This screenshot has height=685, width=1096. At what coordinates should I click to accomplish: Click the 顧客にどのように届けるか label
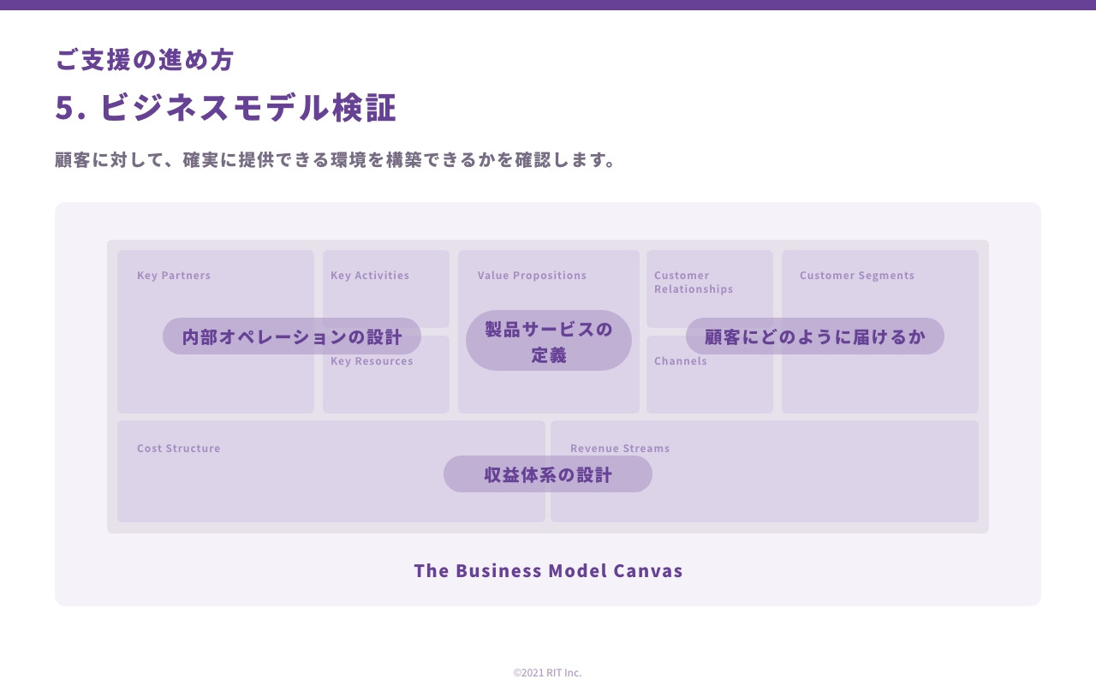[x=814, y=337]
